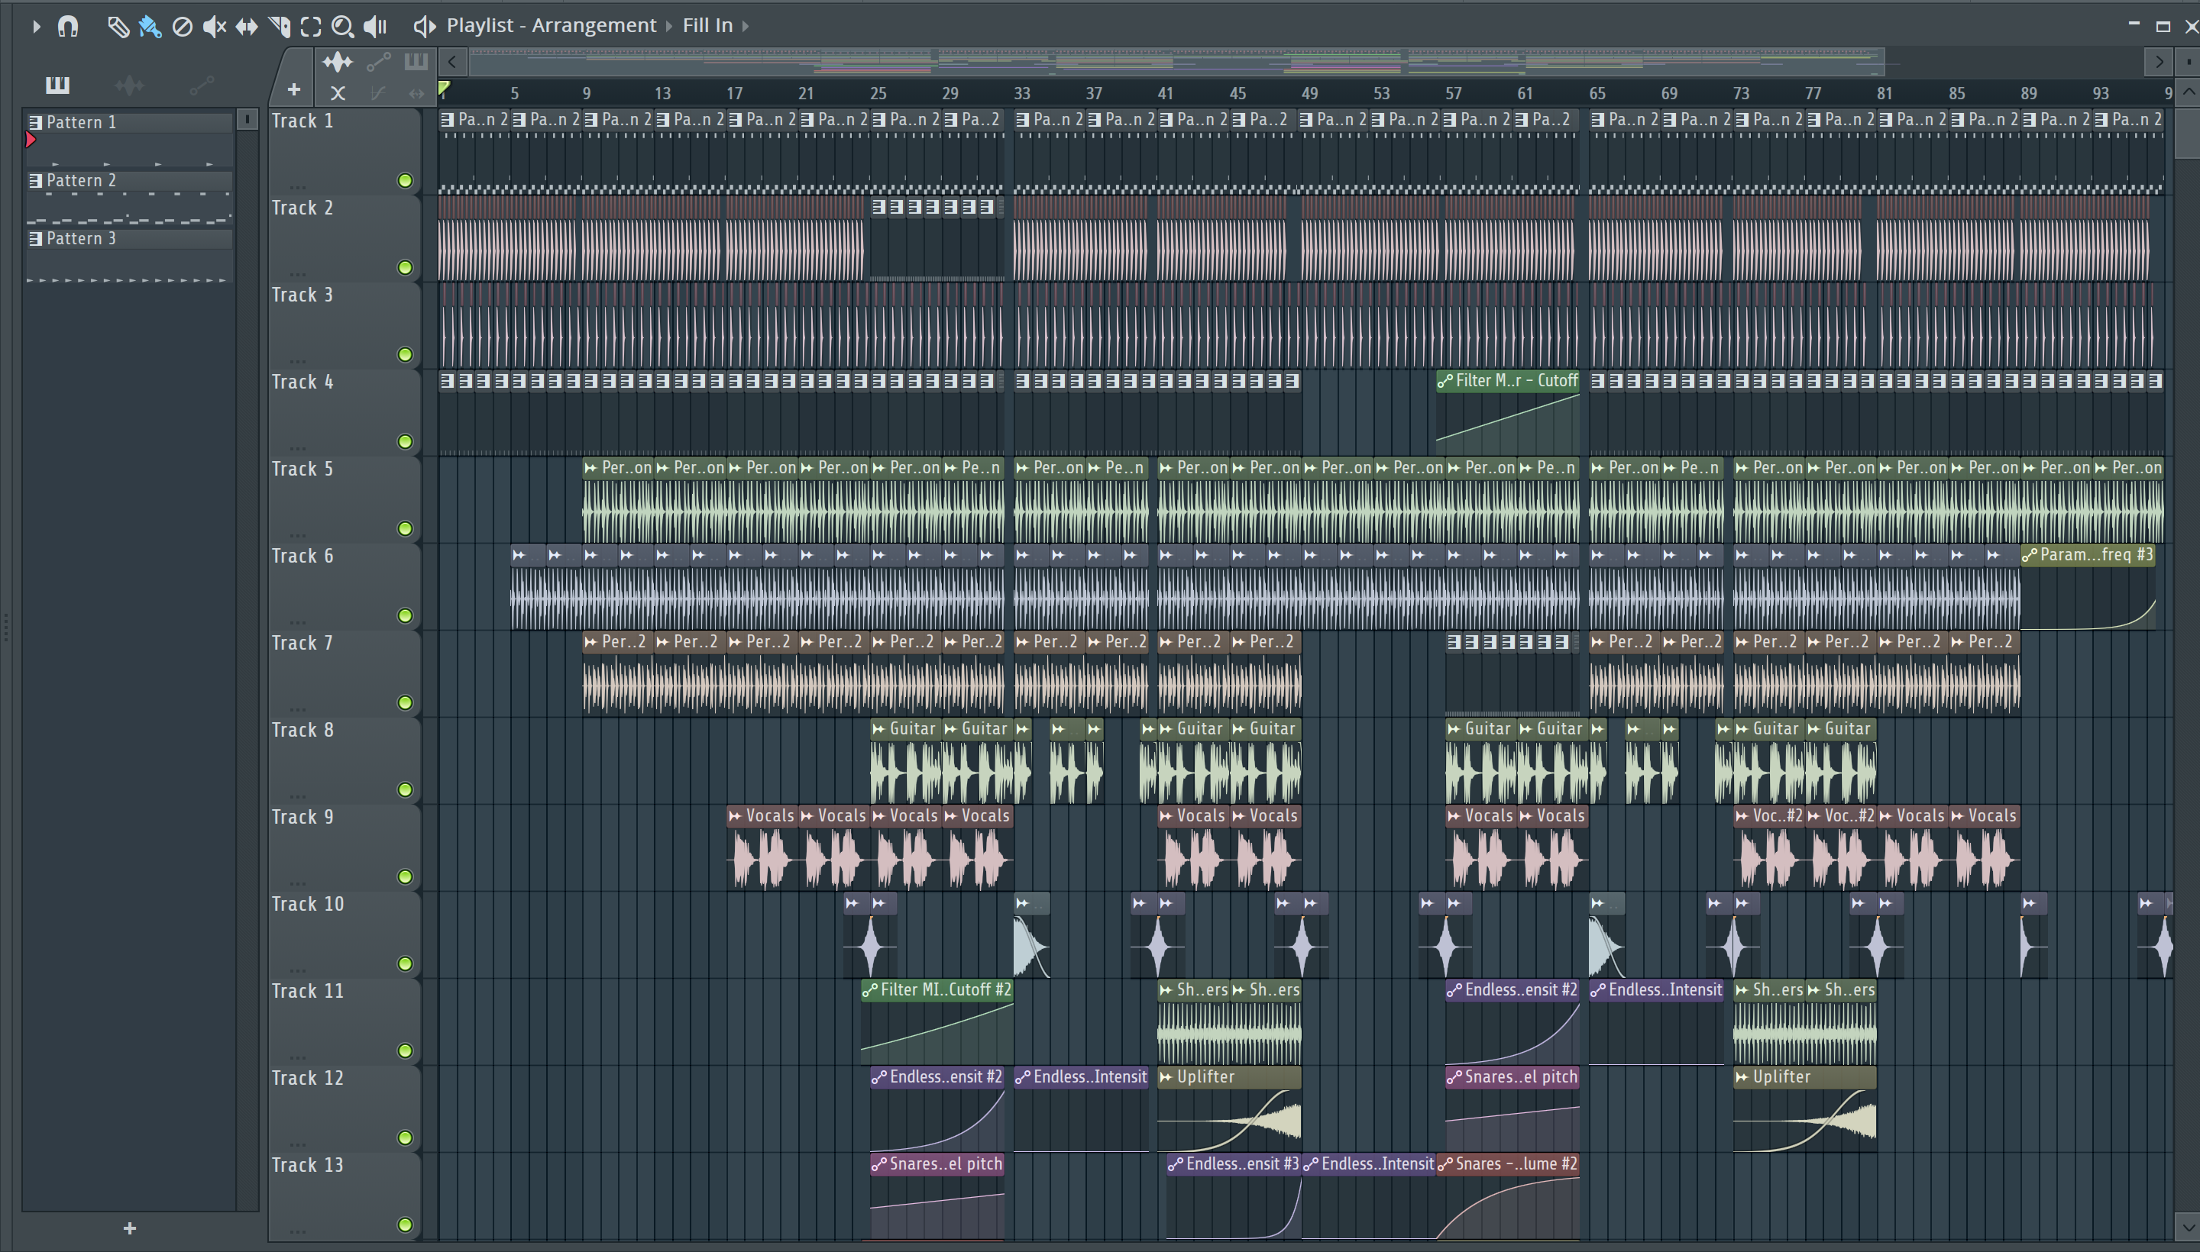Click bar 57 on the timeline ruler
Screen dimensions: 2200x1252
1453,93
